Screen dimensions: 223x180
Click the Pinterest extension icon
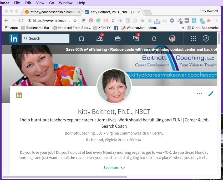click(91, 20)
